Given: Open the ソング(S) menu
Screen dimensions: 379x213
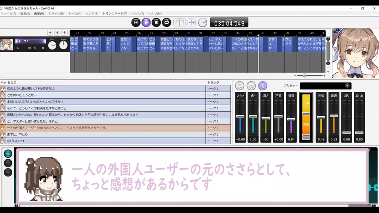Looking at the screenshot, I should 92,14.
